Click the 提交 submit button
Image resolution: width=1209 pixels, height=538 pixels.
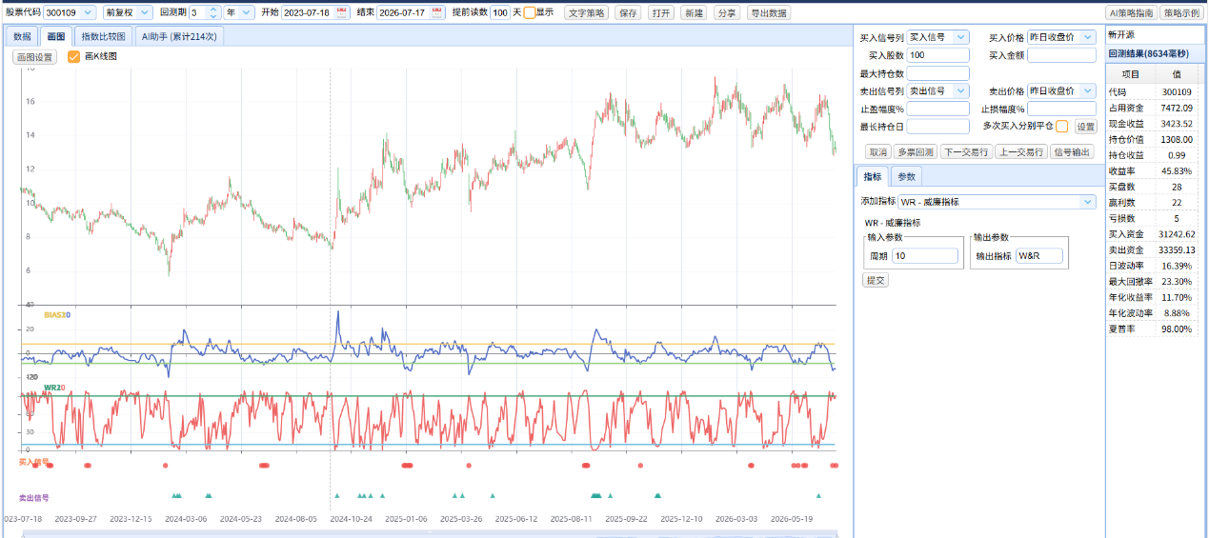[x=875, y=280]
